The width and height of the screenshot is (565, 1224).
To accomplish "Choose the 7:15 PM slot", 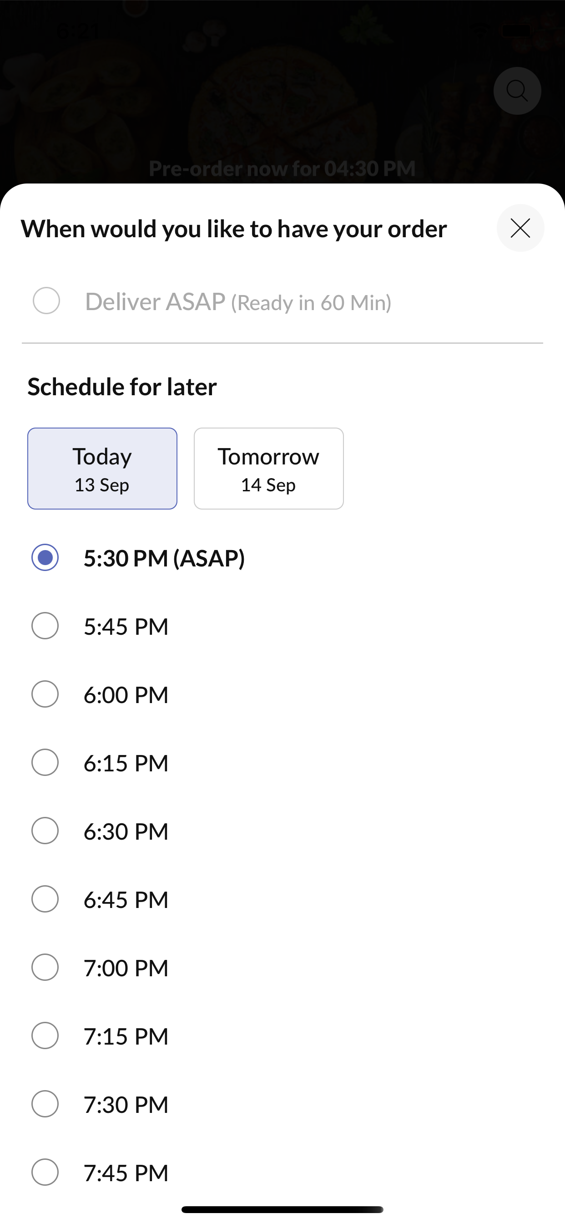I will (45, 1036).
